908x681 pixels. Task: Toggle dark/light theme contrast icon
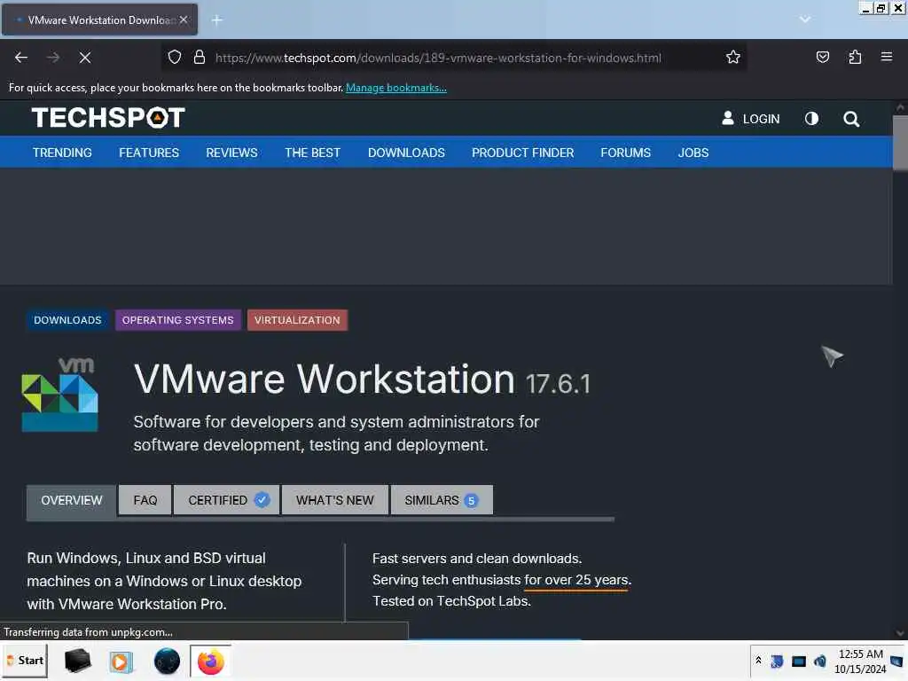811,119
